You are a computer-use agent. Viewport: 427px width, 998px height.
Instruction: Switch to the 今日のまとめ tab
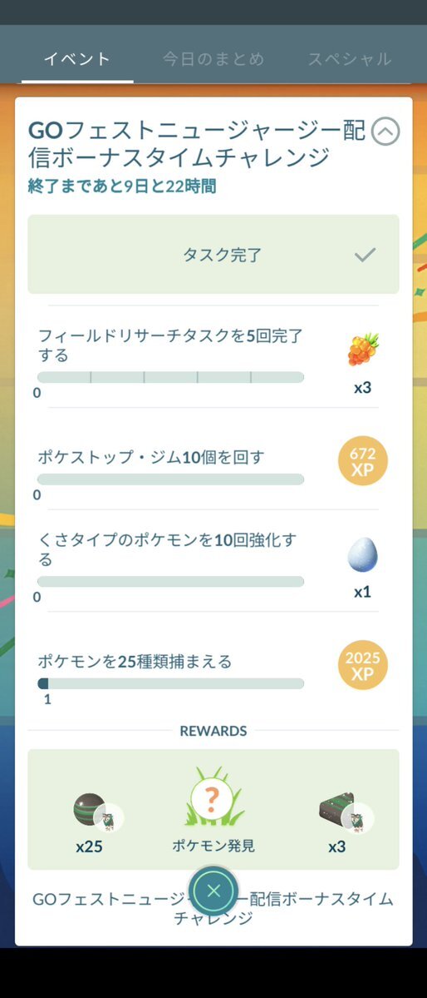(x=213, y=59)
